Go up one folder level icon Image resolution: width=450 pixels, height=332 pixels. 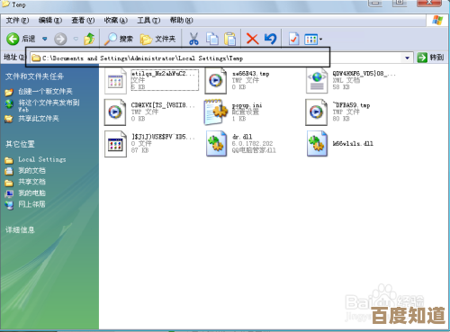(89, 39)
